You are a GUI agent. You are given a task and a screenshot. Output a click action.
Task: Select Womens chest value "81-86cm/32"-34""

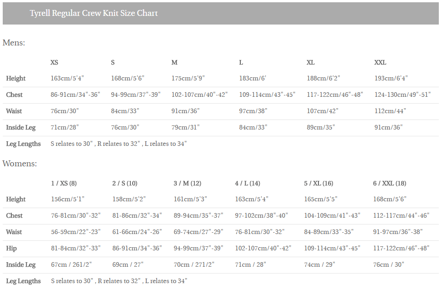pyautogui.click(x=137, y=215)
